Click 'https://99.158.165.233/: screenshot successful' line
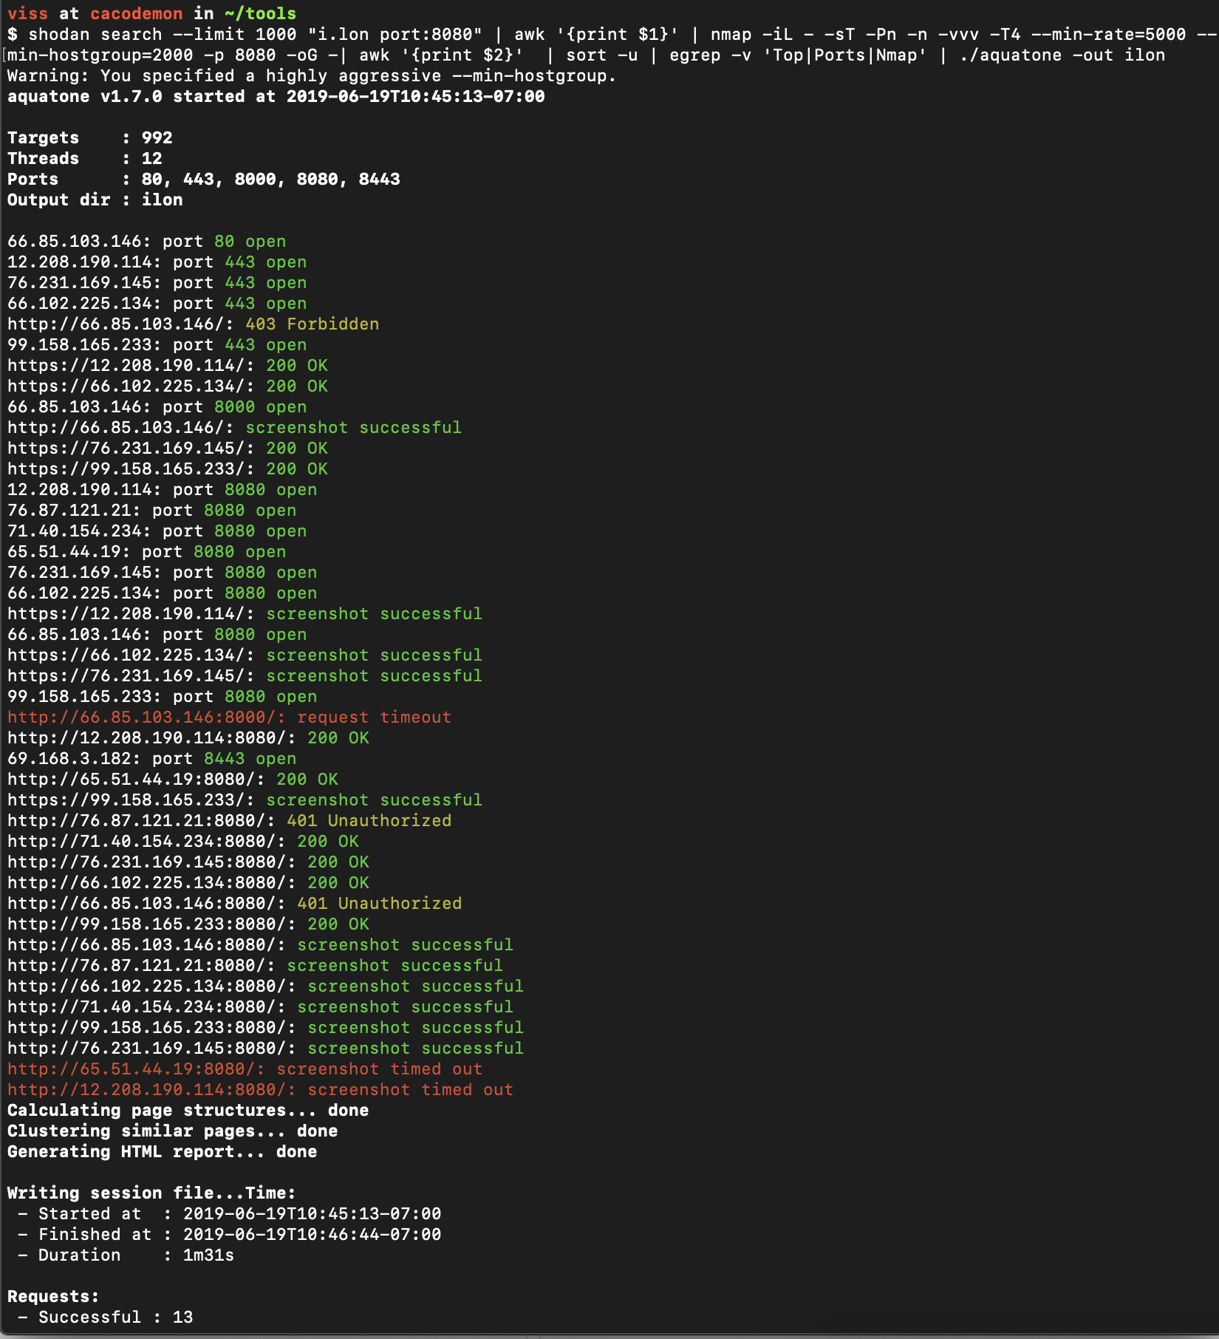The image size is (1219, 1339). (x=245, y=800)
